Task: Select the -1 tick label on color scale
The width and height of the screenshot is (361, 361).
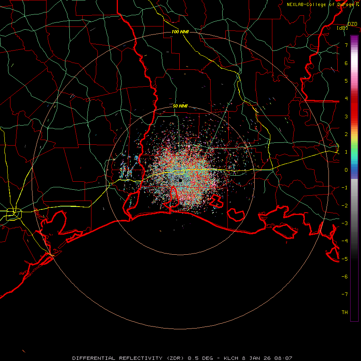Action: (345, 187)
